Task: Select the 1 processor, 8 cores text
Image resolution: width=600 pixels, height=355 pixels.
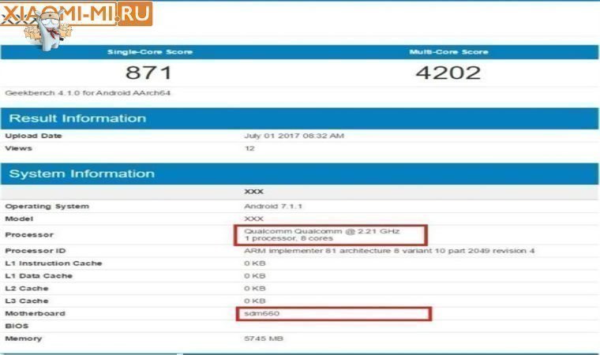Action: coord(289,238)
